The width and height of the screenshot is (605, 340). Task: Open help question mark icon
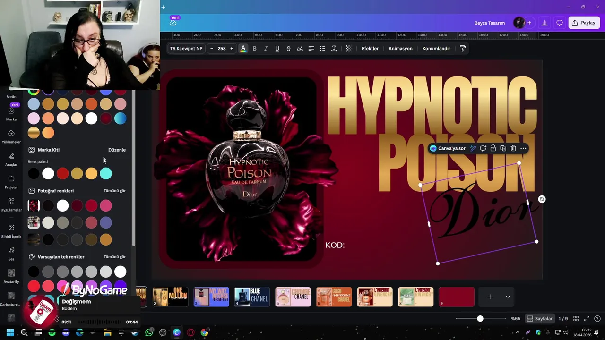(x=597, y=319)
